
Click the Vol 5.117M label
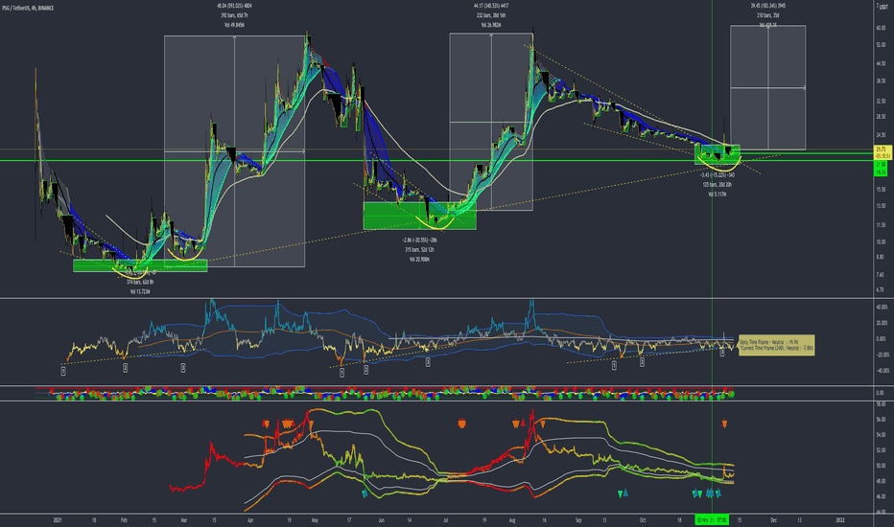pyautogui.click(x=717, y=195)
